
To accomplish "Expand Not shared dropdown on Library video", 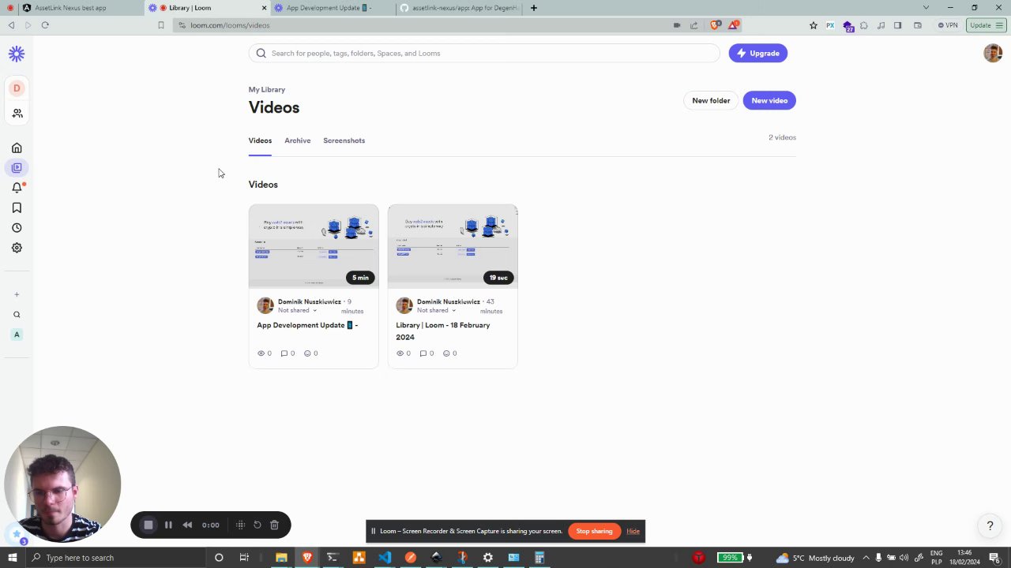I will [x=436, y=311].
